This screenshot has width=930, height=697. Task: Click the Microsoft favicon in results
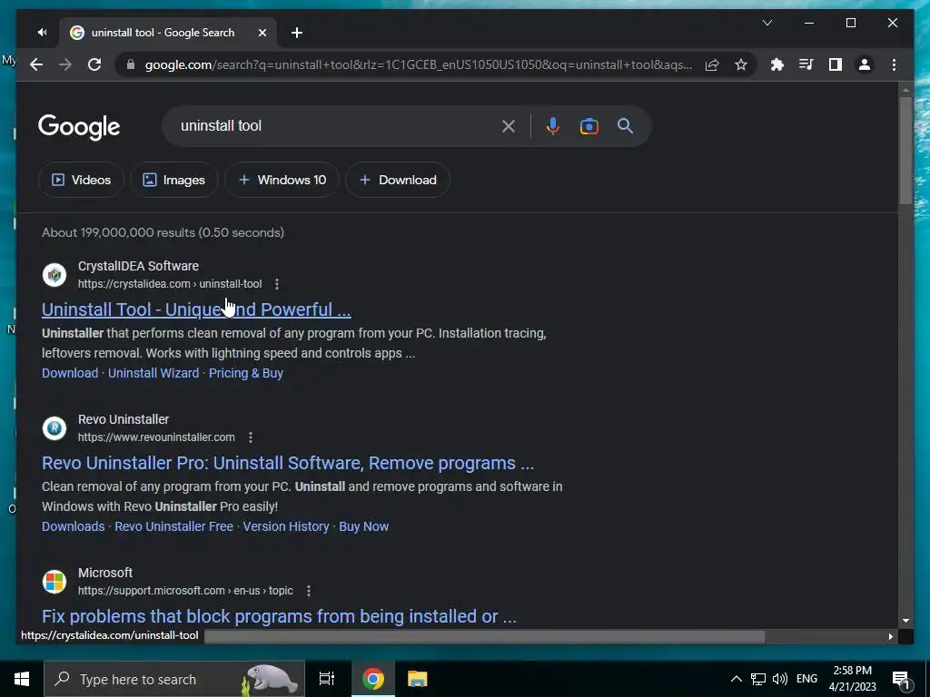click(54, 582)
